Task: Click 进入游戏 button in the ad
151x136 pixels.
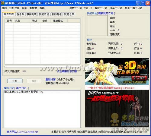Action: pyautogui.click(x=139, y=78)
